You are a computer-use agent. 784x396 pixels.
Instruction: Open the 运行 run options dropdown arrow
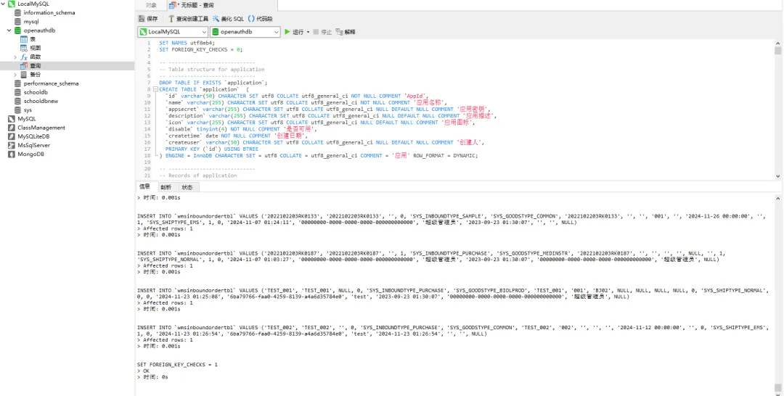[308, 32]
